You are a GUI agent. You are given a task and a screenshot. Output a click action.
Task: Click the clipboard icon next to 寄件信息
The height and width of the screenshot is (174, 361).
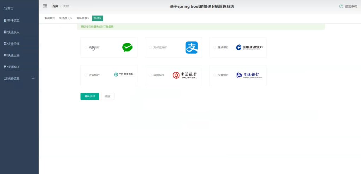(5, 20)
